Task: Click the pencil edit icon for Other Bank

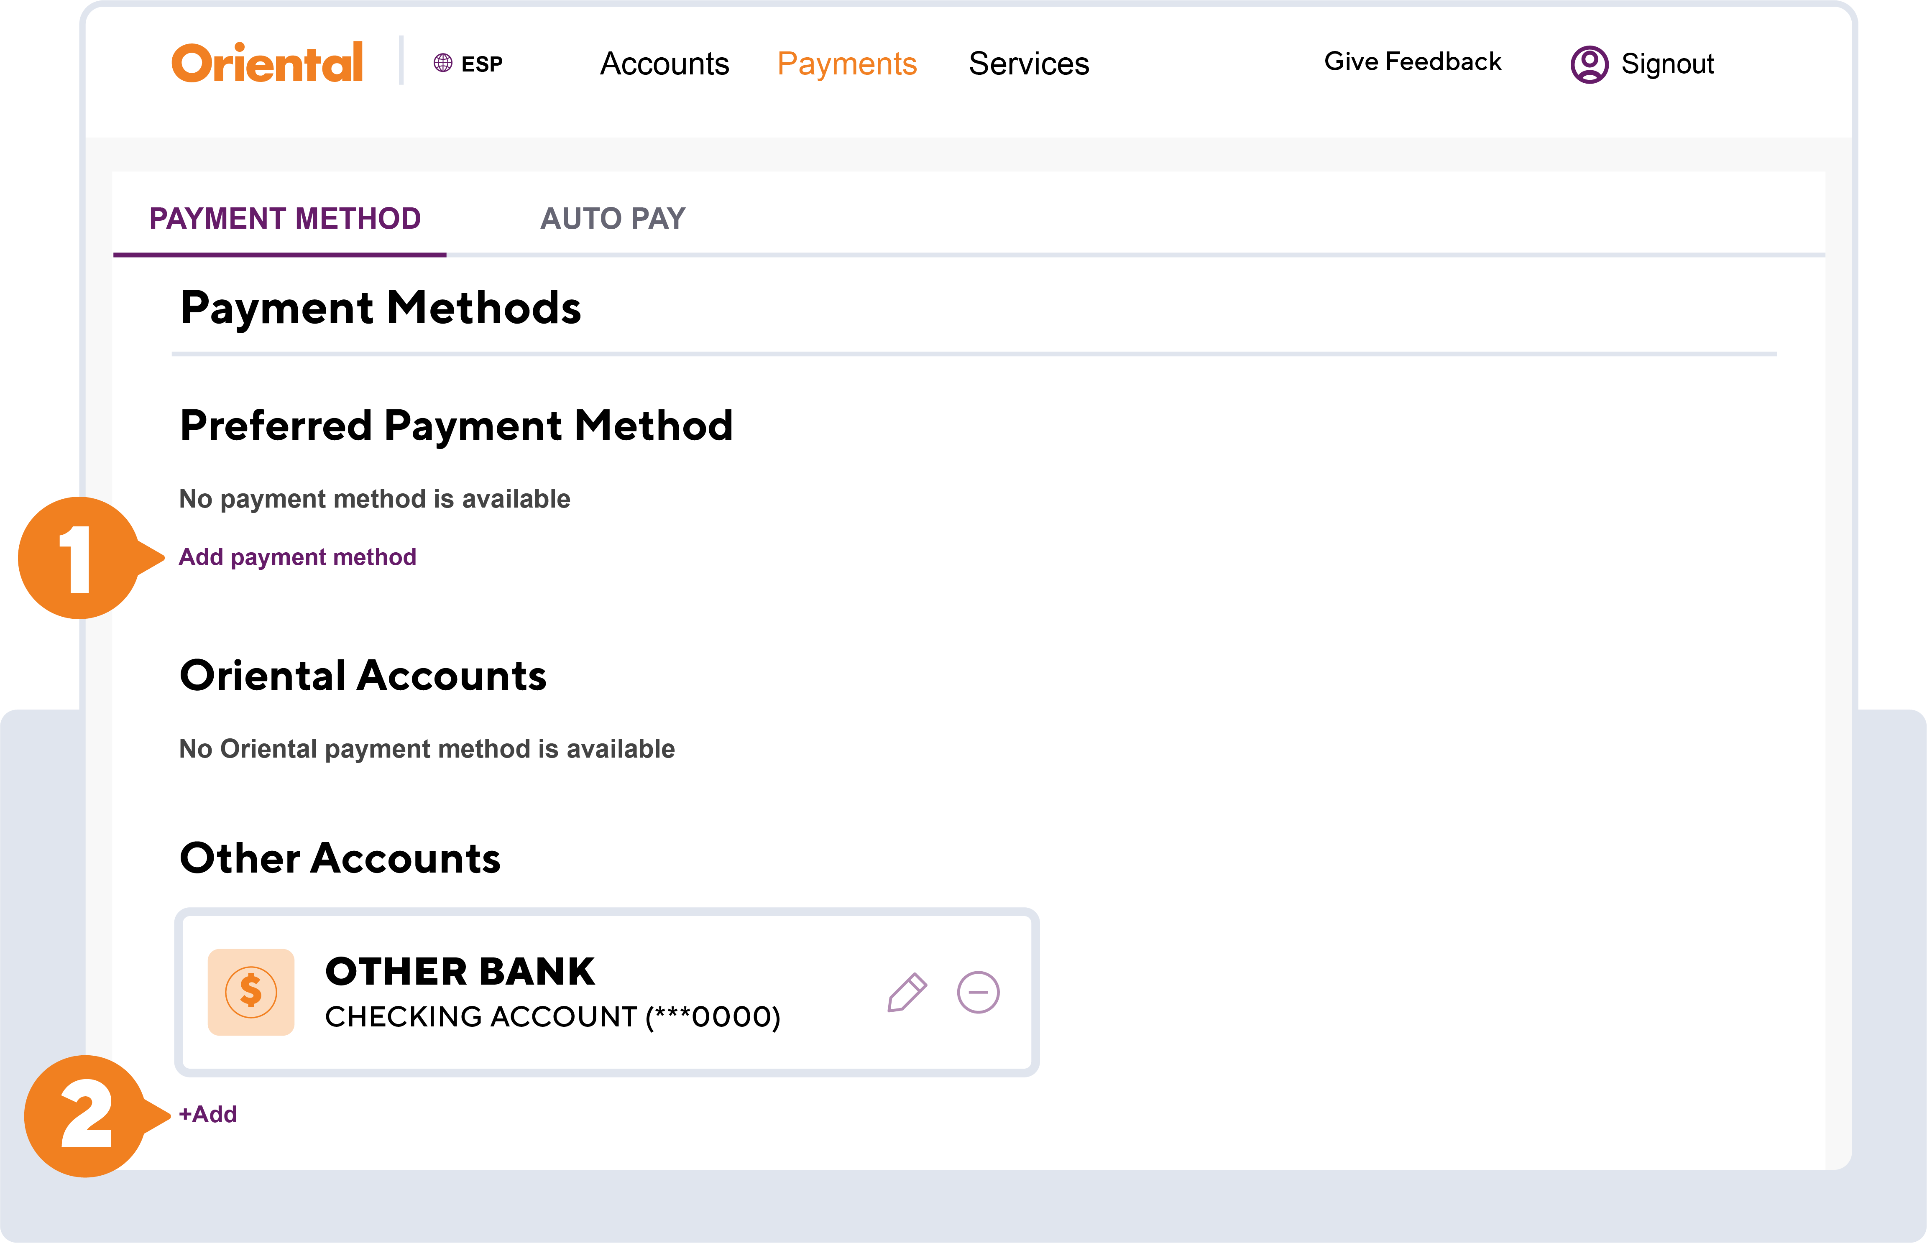Action: pyautogui.click(x=907, y=992)
